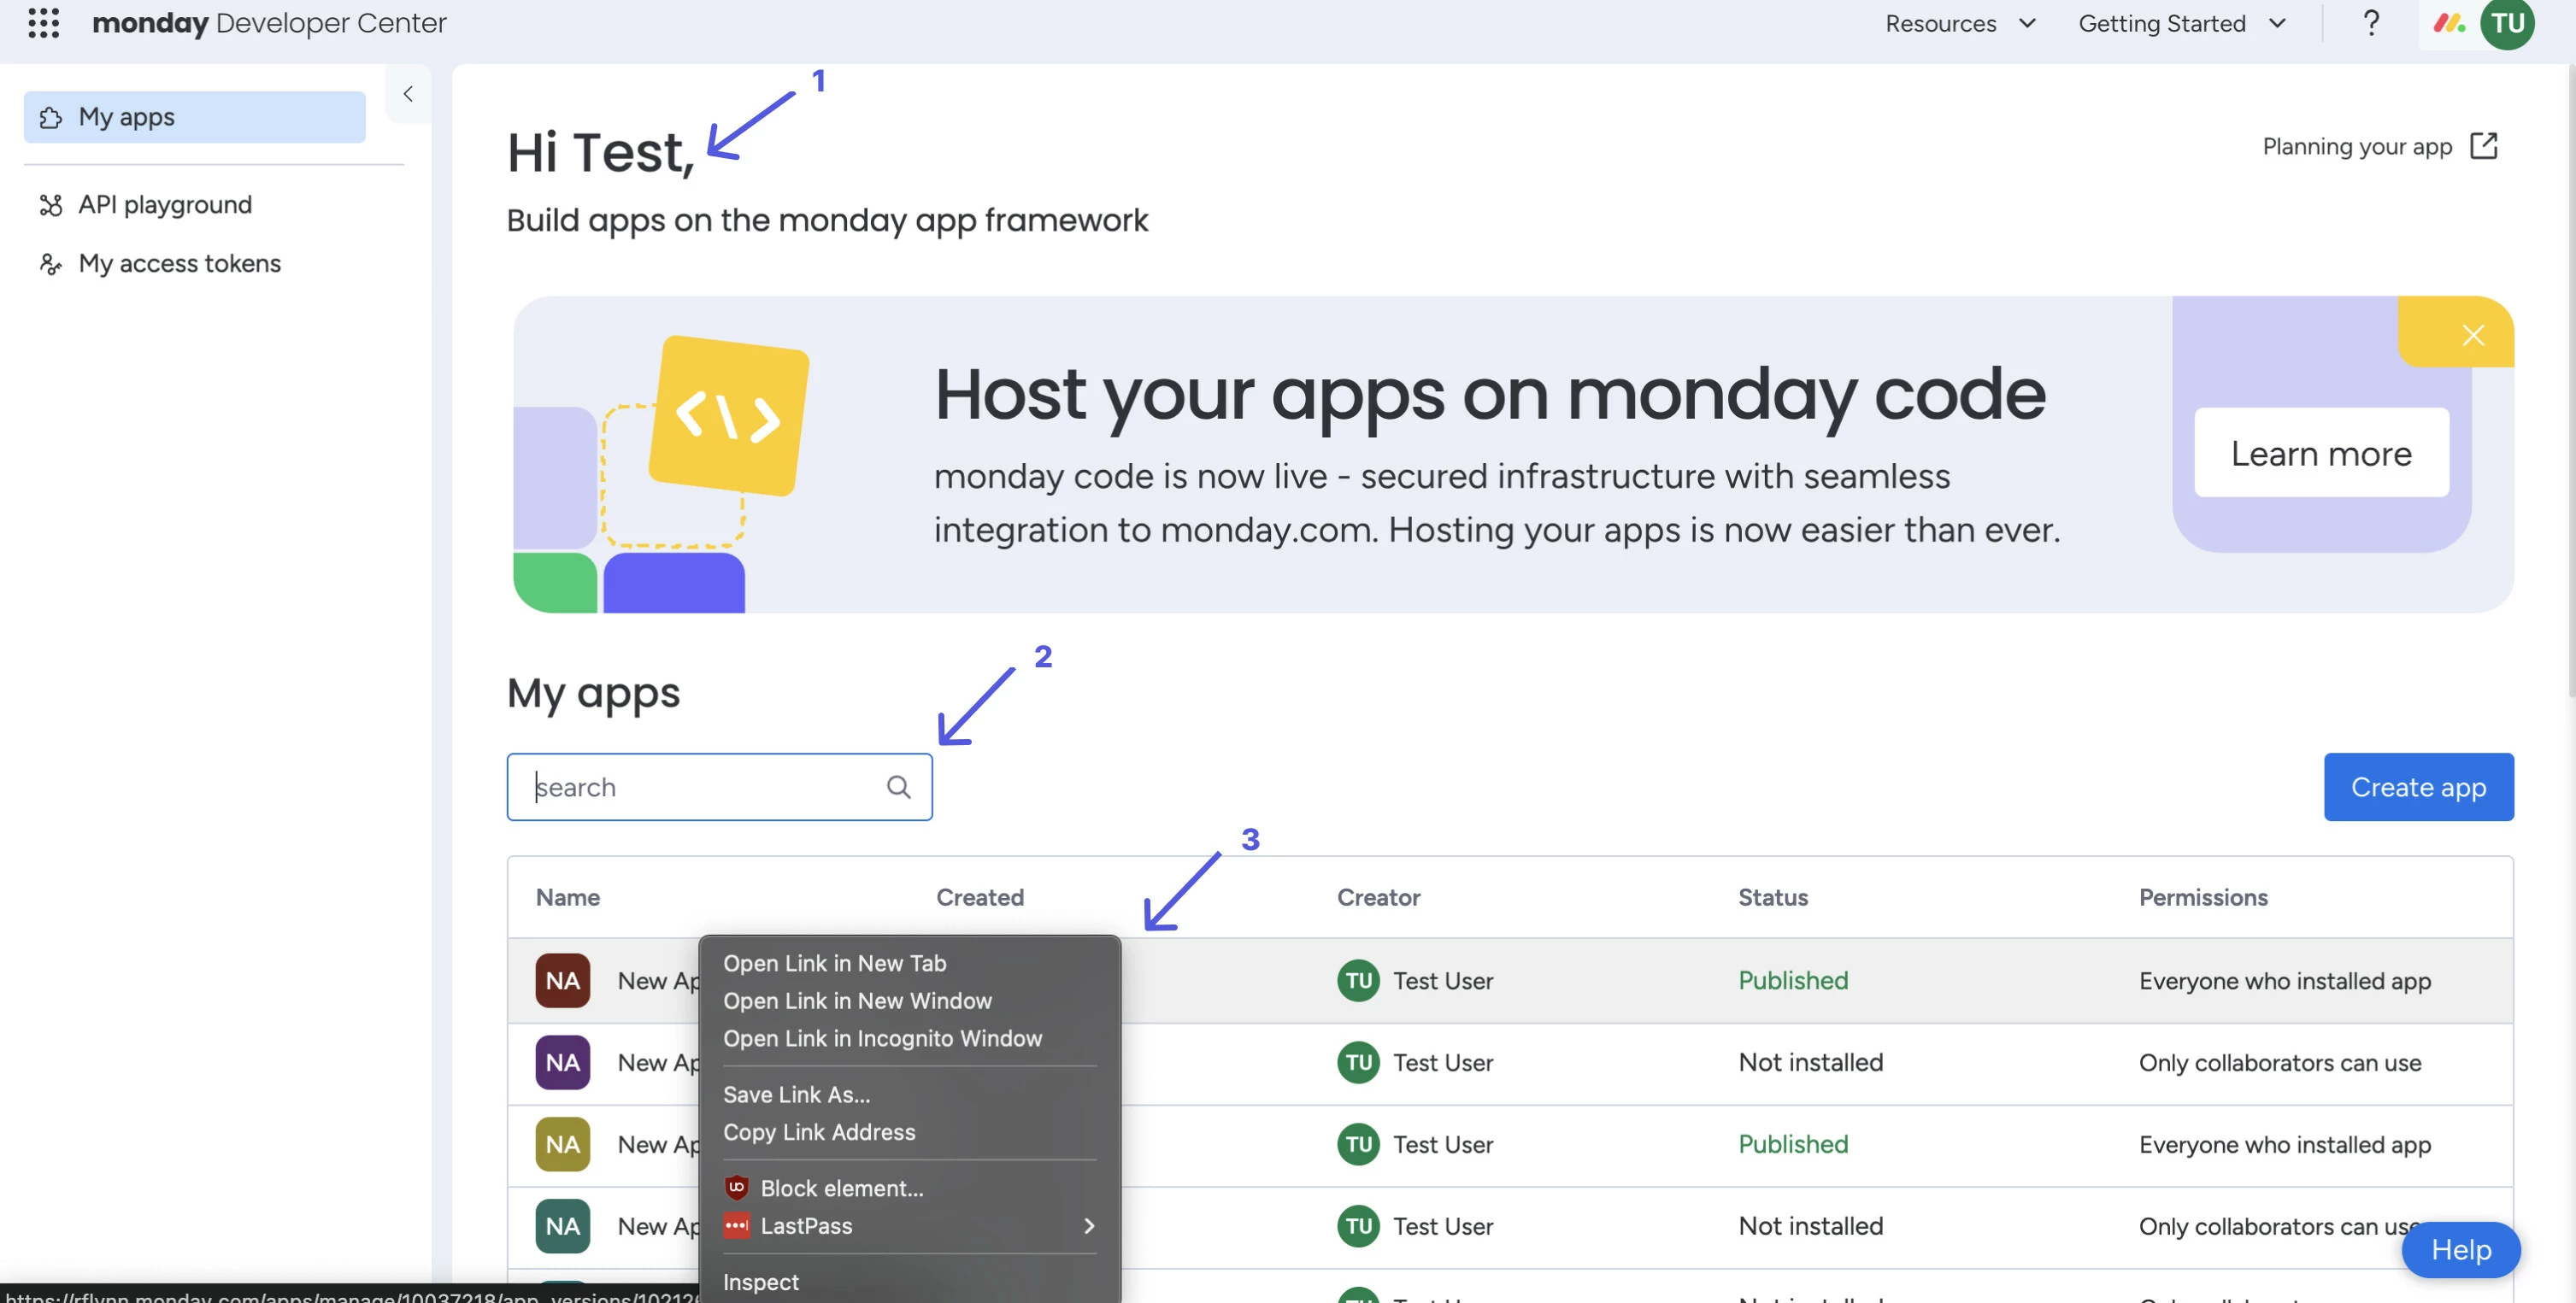
Task: Click Everyone who installed app, third row
Action: click(x=2284, y=1145)
